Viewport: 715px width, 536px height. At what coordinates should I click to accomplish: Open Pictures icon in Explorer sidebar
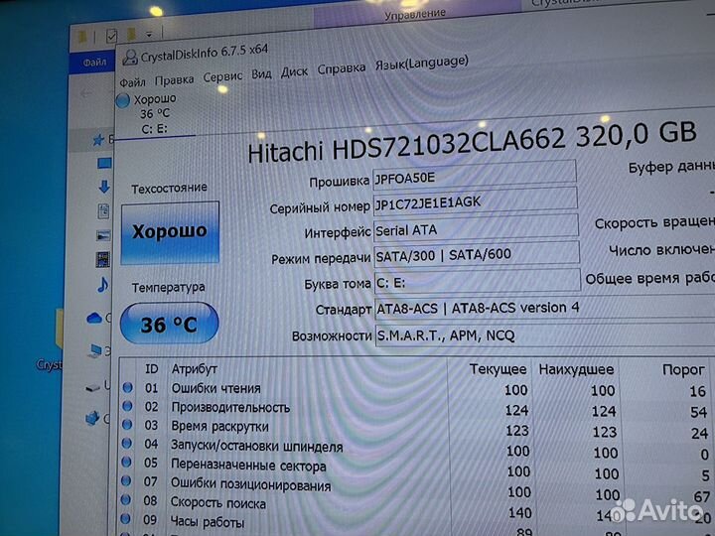pyautogui.click(x=103, y=235)
